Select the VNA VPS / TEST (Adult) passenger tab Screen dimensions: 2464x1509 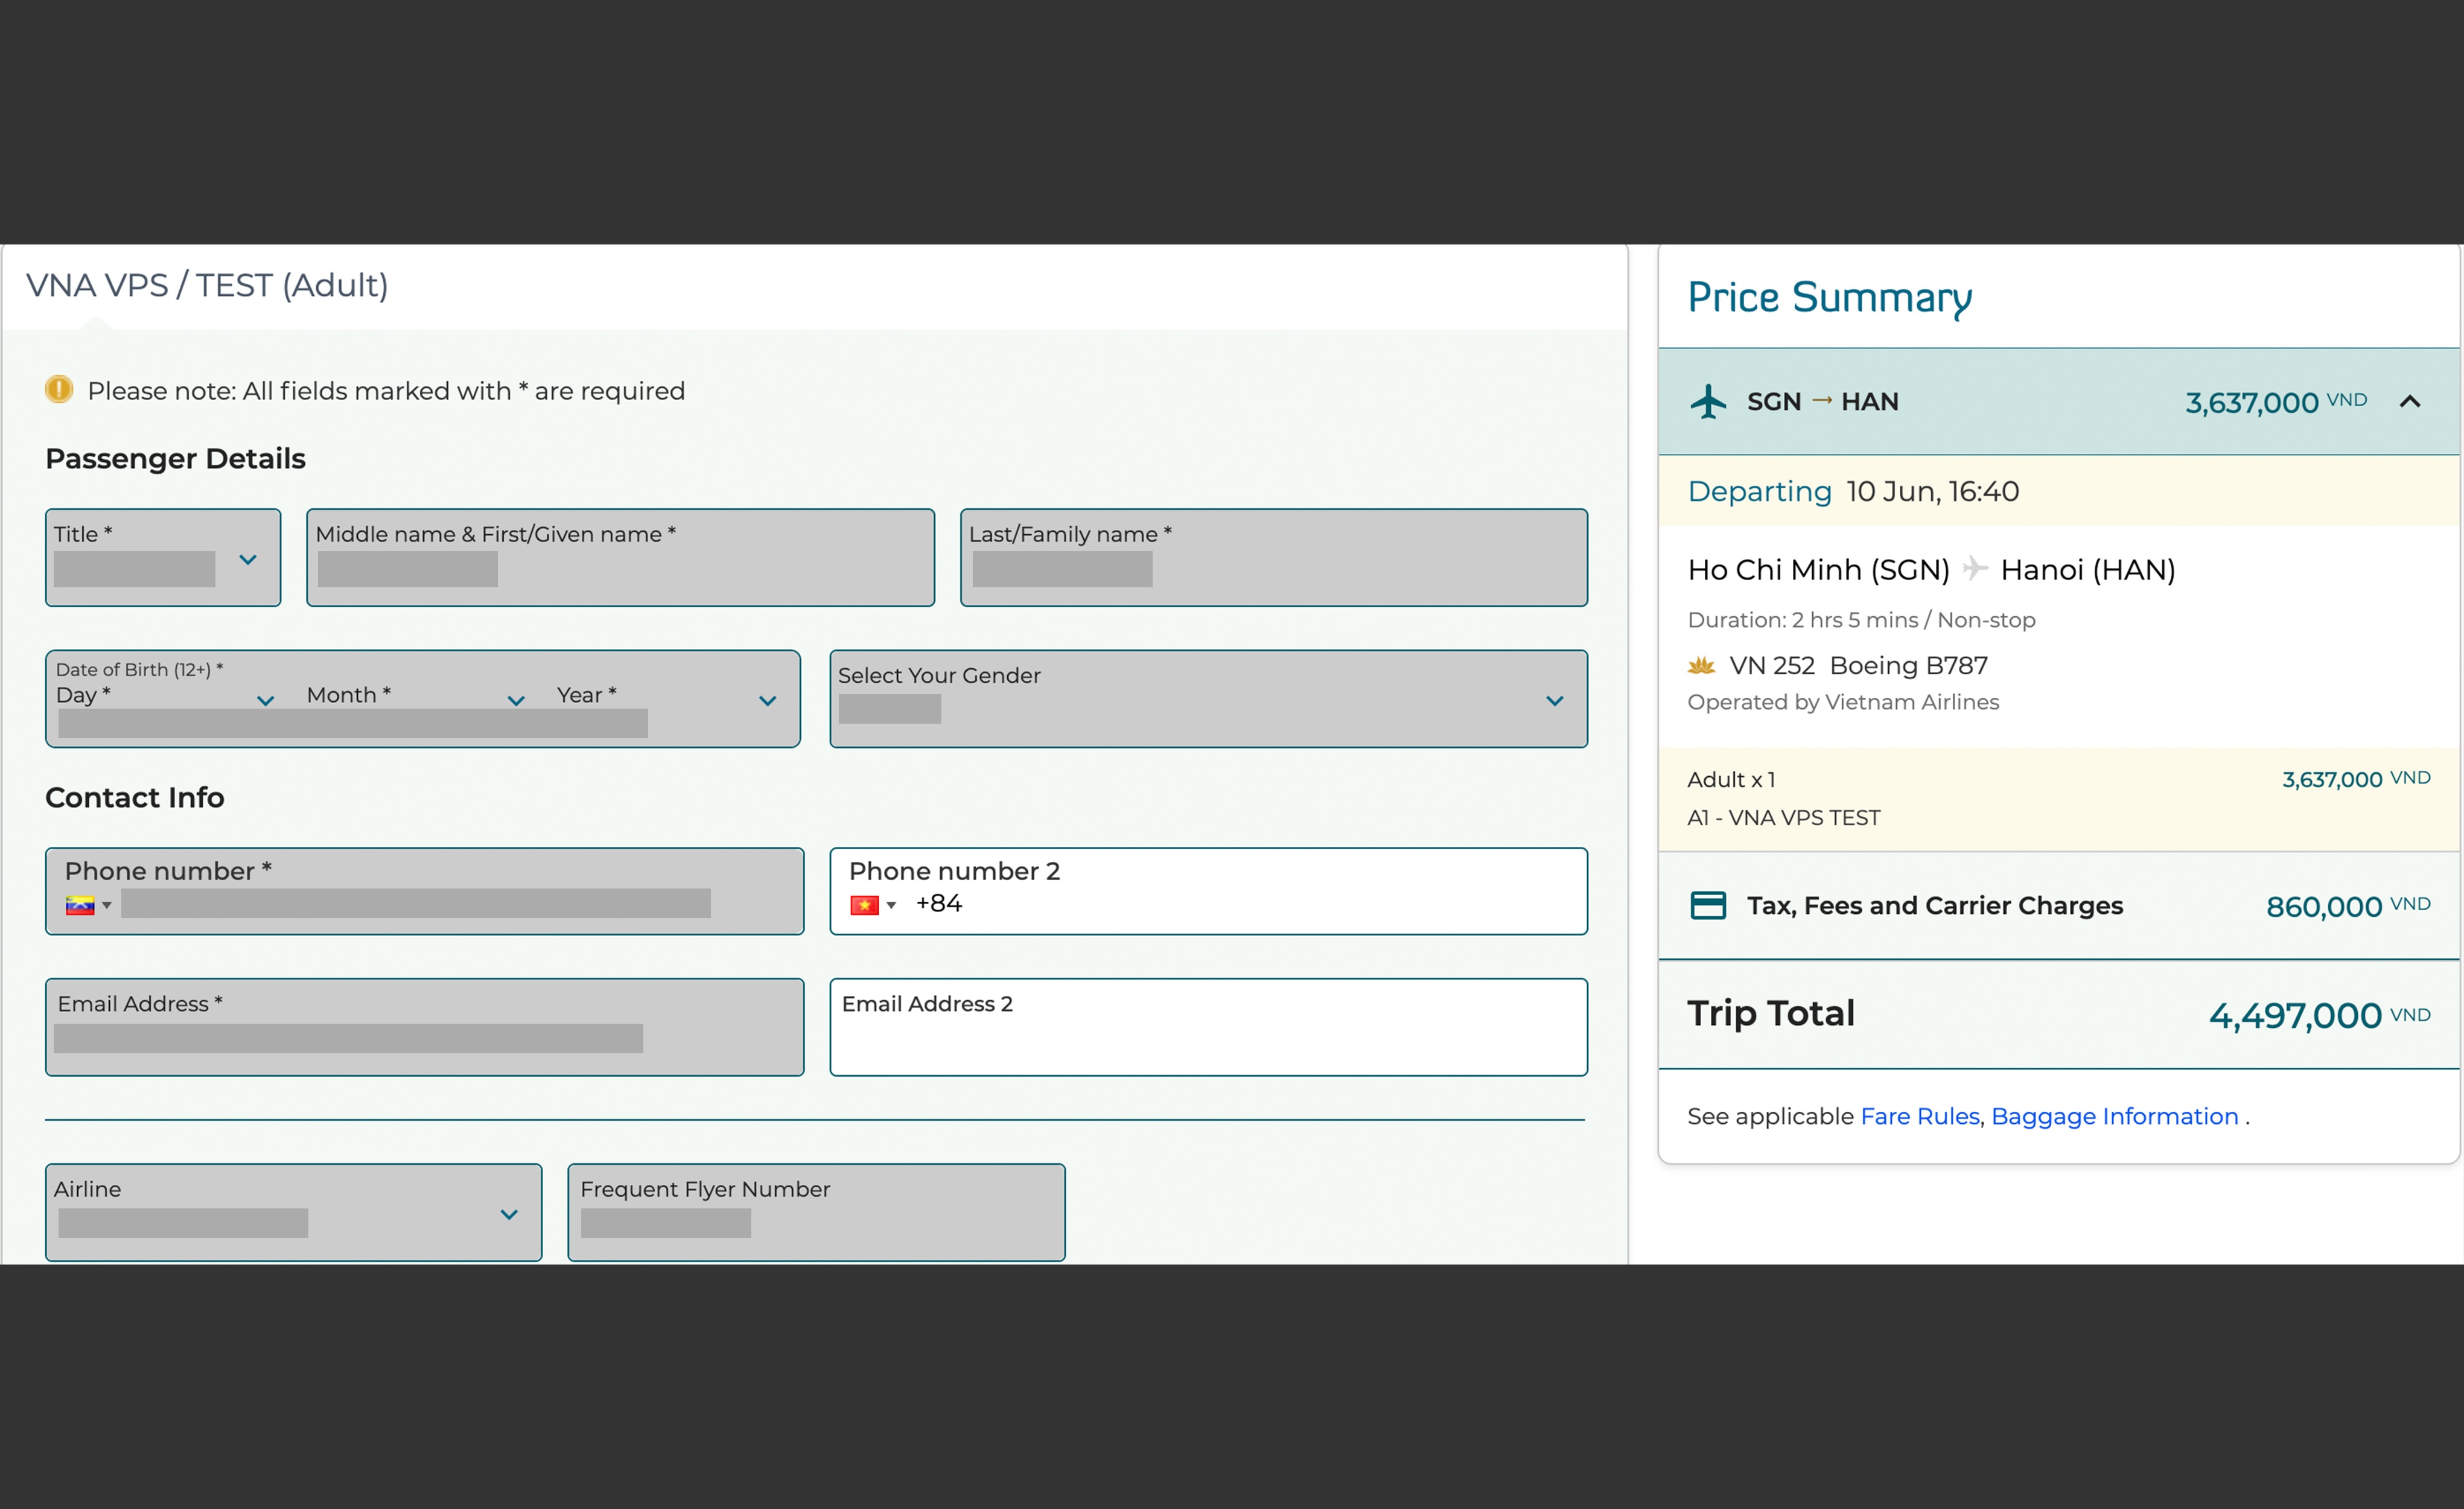(207, 285)
